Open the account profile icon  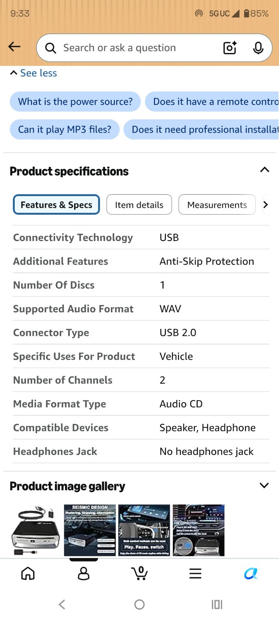coord(84,573)
